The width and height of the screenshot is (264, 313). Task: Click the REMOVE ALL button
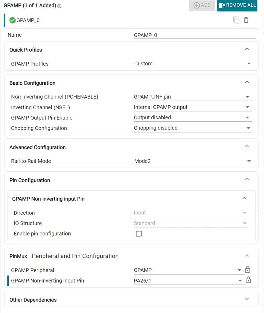(x=237, y=5)
